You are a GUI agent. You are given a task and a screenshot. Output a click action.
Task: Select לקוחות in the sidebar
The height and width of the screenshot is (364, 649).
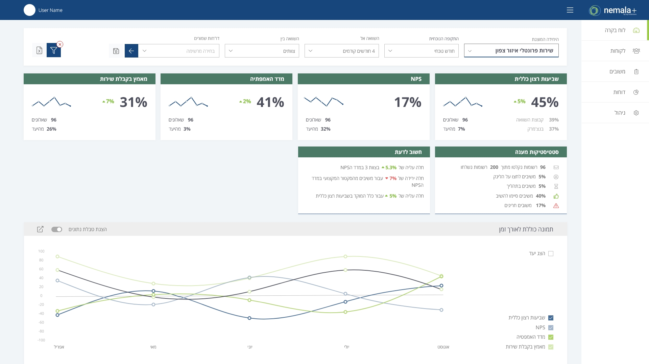point(615,51)
